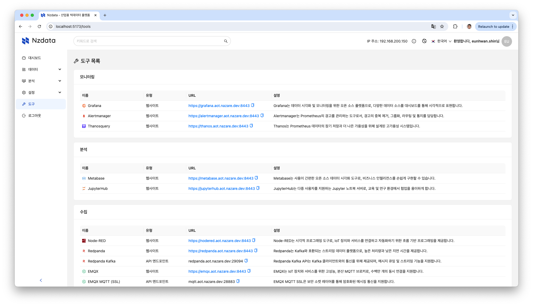
Task: Click the IP 주소 192.168.200.150 text
Action: click(x=387, y=41)
